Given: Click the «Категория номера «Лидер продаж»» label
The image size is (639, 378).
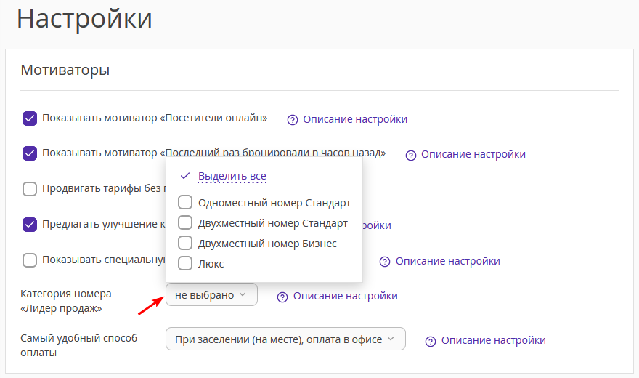Looking at the screenshot, I should [65, 301].
